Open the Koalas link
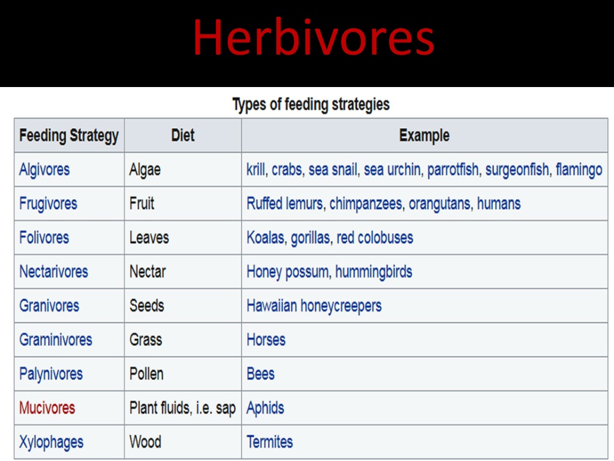The image size is (614, 461). (265, 238)
